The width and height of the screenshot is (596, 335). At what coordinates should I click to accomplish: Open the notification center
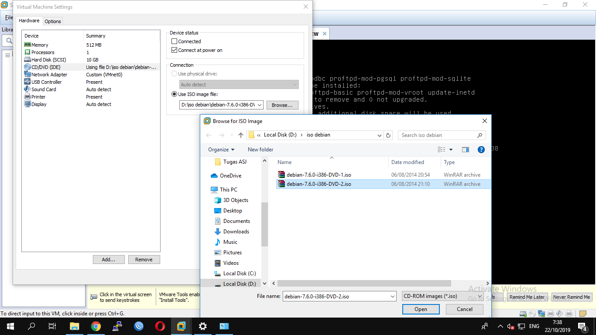(582, 326)
